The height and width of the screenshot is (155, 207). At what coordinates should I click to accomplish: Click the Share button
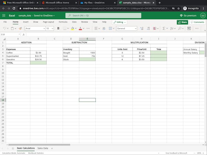point(182,22)
